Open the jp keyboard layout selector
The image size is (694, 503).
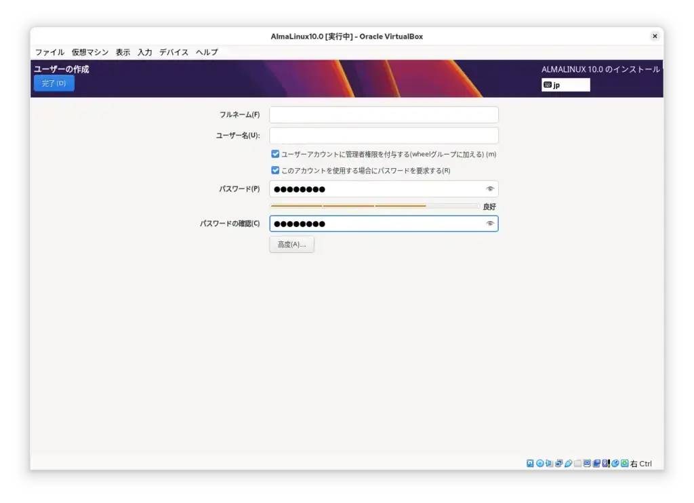pyautogui.click(x=565, y=85)
